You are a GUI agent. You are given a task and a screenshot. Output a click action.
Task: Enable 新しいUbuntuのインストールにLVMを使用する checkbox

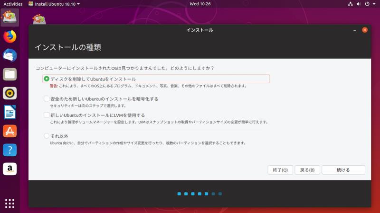46,115
